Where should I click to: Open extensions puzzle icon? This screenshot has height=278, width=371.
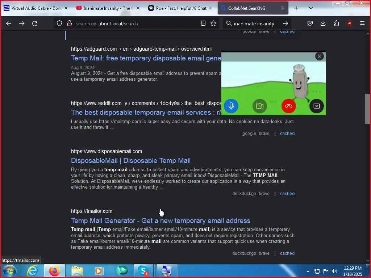pyautogui.click(x=336, y=23)
